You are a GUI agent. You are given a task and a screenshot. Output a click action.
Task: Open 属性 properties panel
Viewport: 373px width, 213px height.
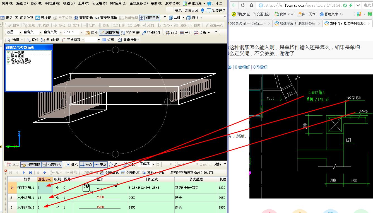click(92, 32)
